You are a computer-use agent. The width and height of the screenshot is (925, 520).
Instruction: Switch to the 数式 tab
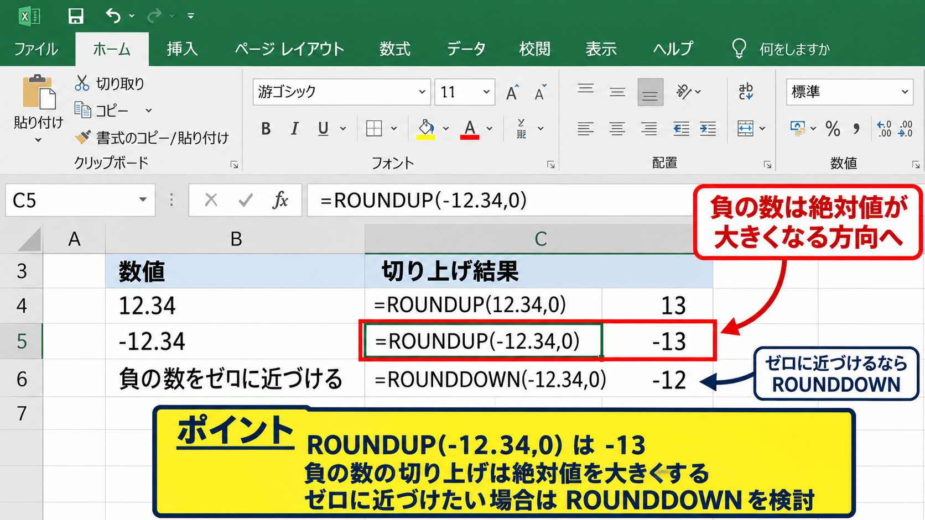[x=395, y=49]
